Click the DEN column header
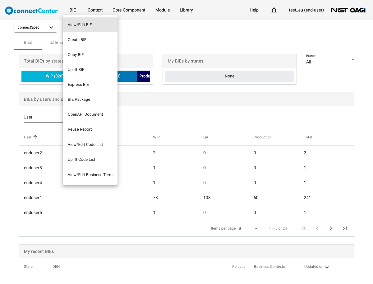 56,267
